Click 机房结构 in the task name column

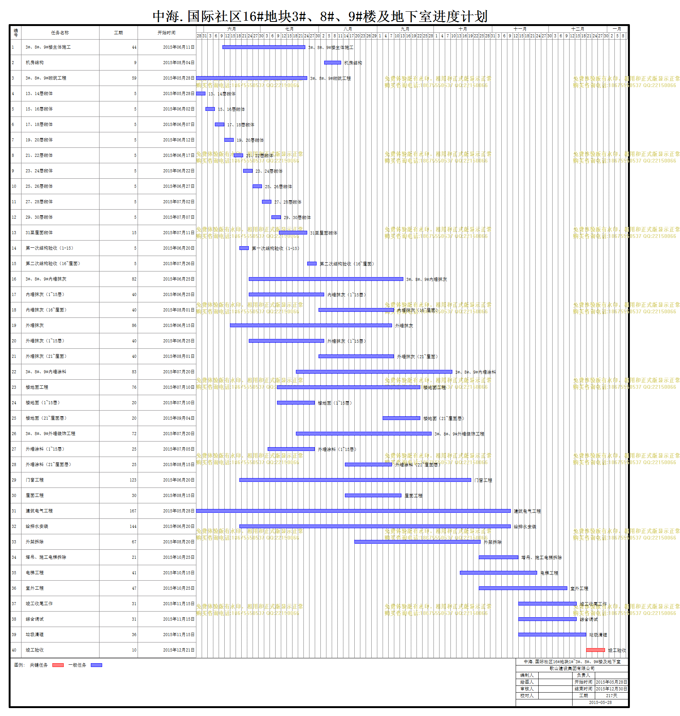click(35, 63)
